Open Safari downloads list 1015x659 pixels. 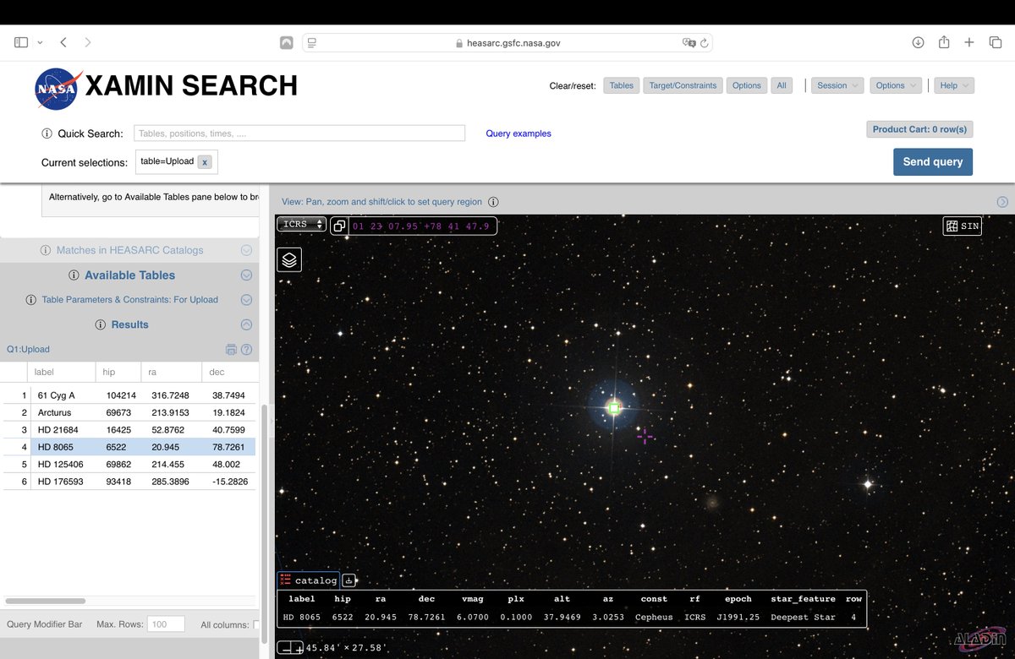(x=918, y=42)
